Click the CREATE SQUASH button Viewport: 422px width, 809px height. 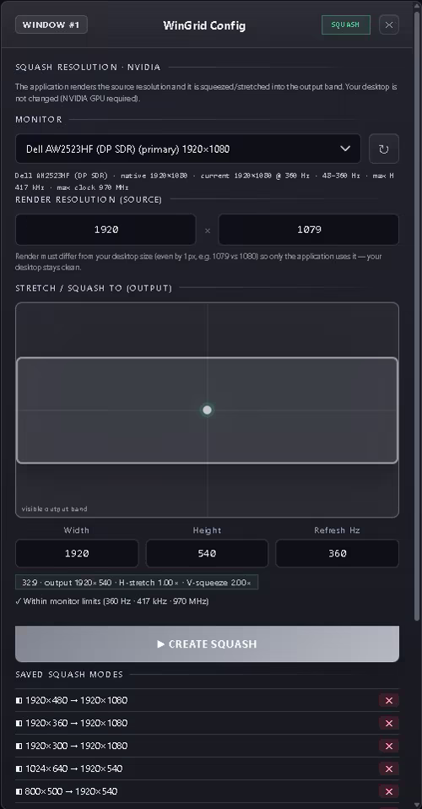(x=207, y=643)
